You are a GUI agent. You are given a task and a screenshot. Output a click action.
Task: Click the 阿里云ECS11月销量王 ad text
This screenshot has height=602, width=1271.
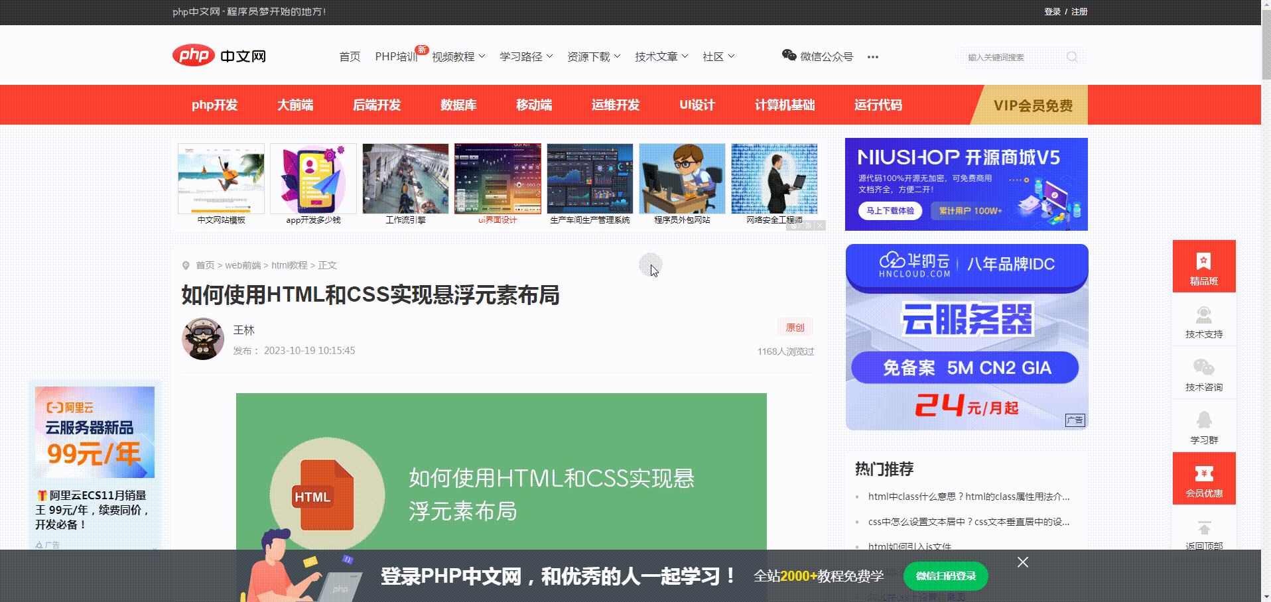93,510
